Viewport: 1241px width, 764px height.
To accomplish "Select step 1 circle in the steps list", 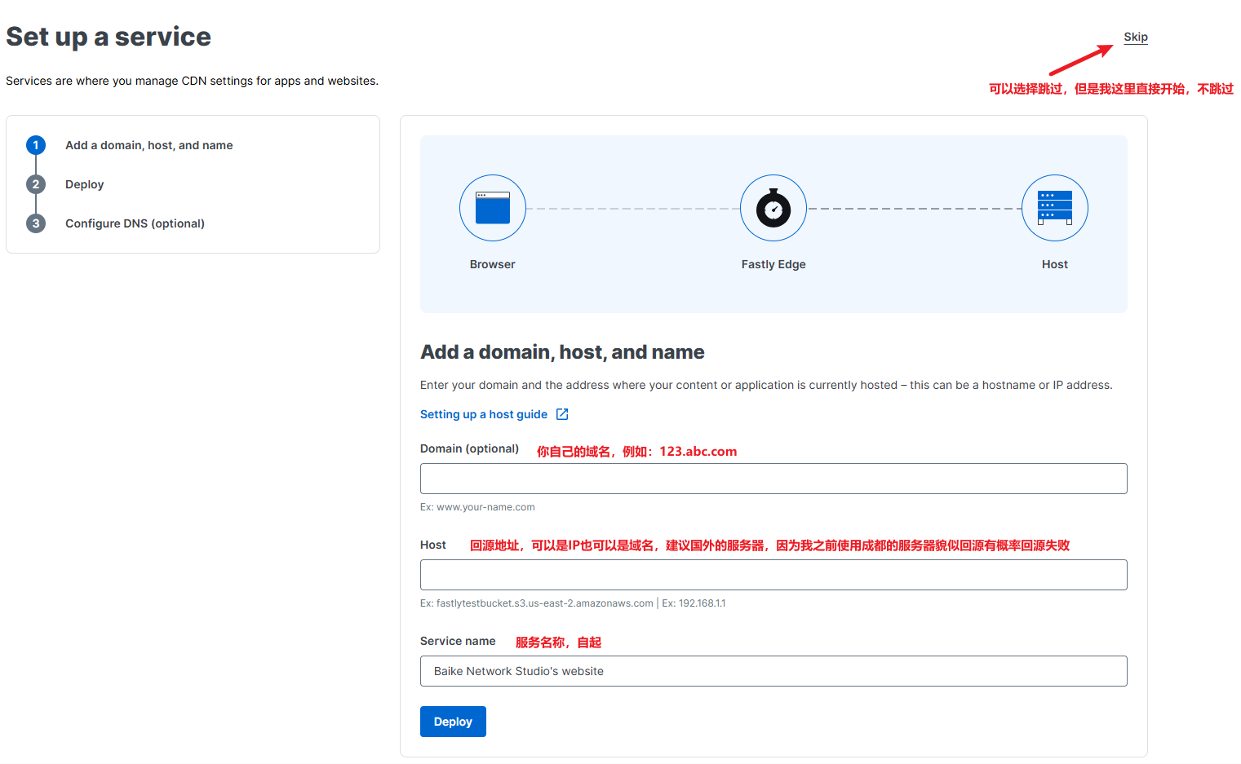I will [36, 145].
